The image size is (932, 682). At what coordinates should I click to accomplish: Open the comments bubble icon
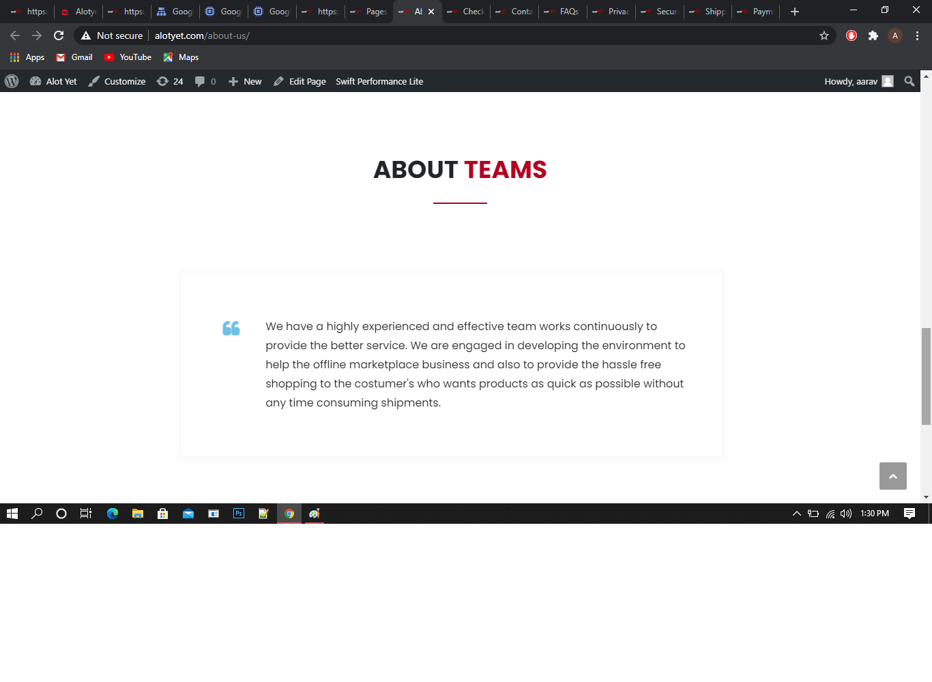[x=205, y=81]
